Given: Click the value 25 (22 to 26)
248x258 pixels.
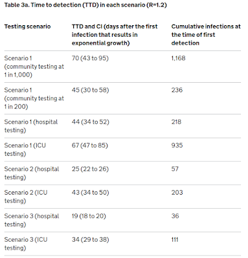Looking at the screenshot, I should click(90, 169).
